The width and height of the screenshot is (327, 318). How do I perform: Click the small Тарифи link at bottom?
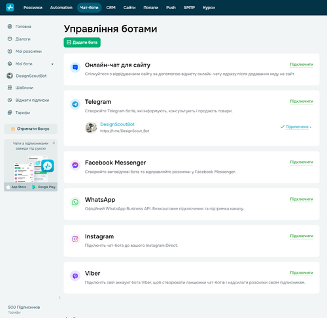tap(14, 313)
